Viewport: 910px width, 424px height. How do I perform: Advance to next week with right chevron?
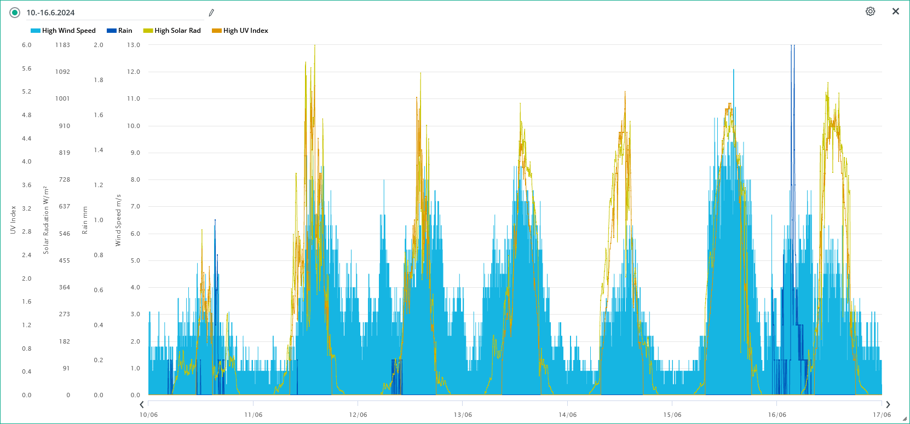click(x=888, y=405)
